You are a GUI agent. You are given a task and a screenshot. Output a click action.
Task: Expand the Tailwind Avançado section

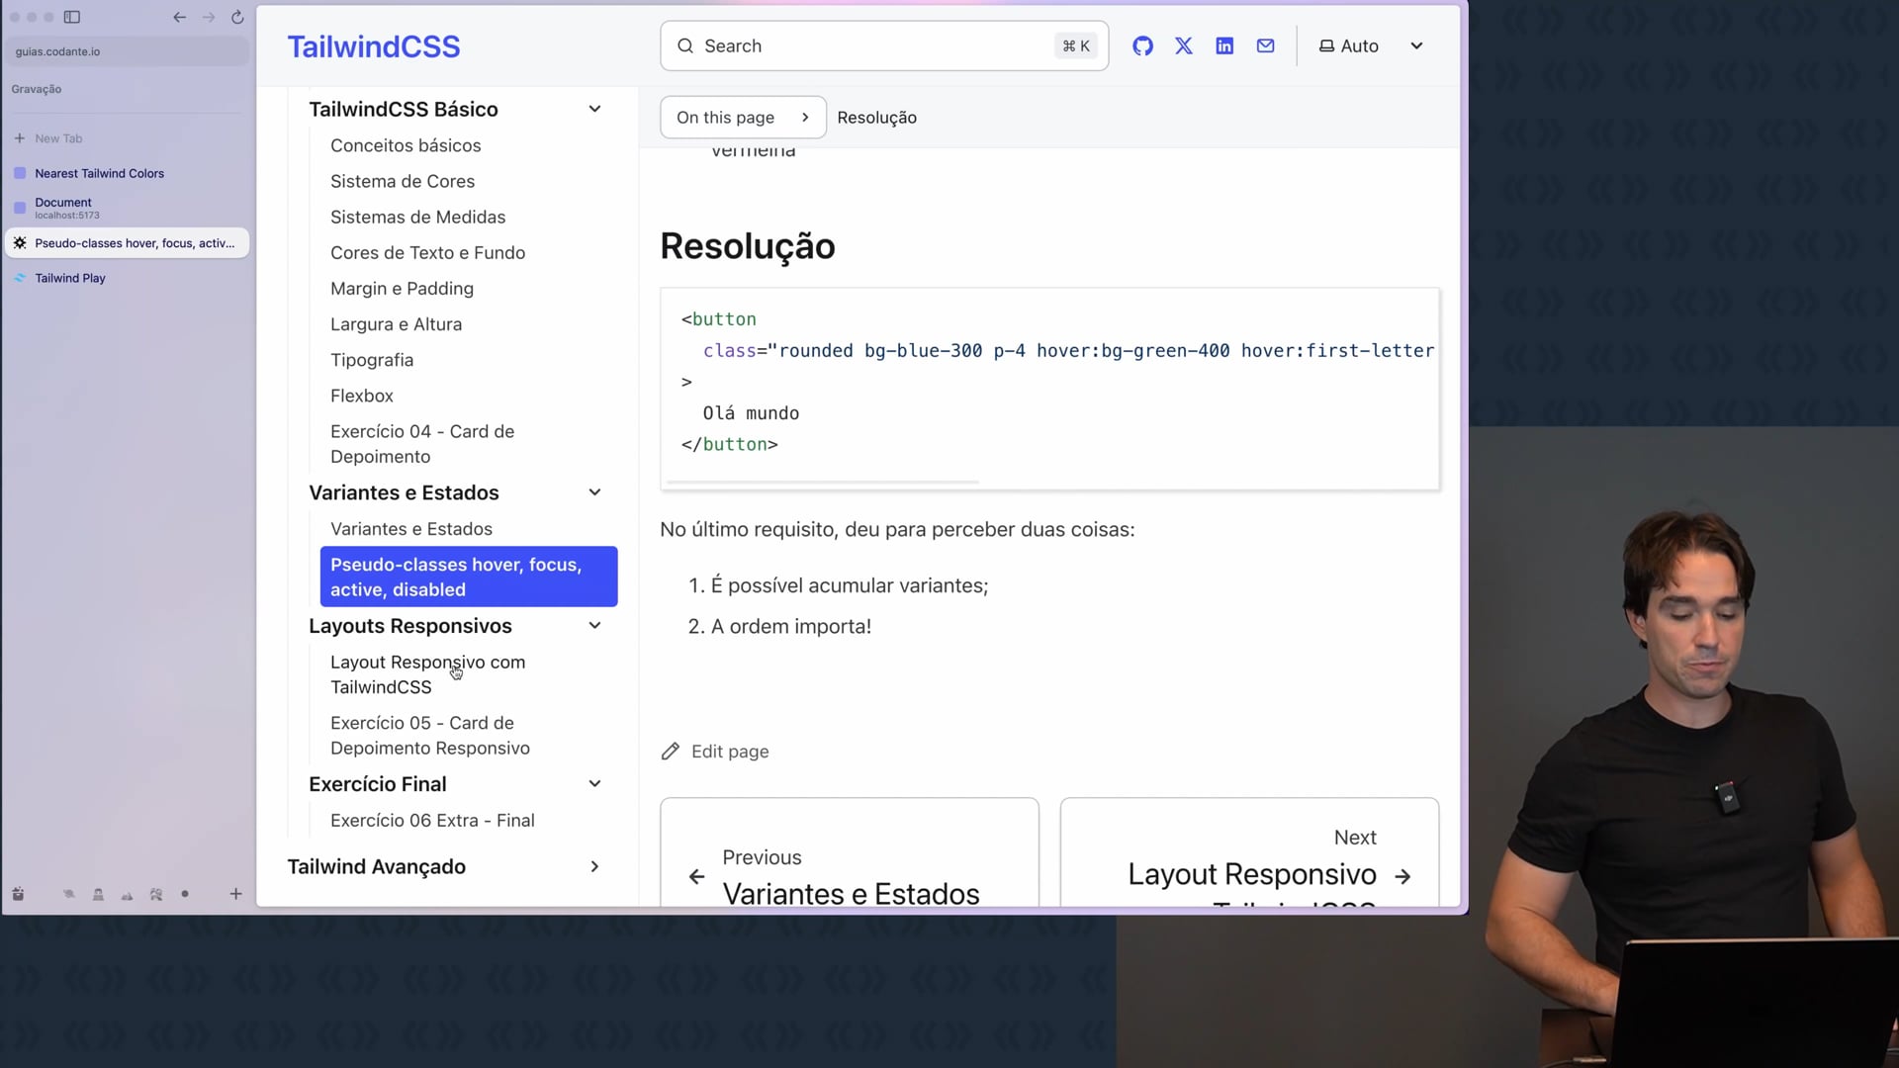(x=594, y=866)
